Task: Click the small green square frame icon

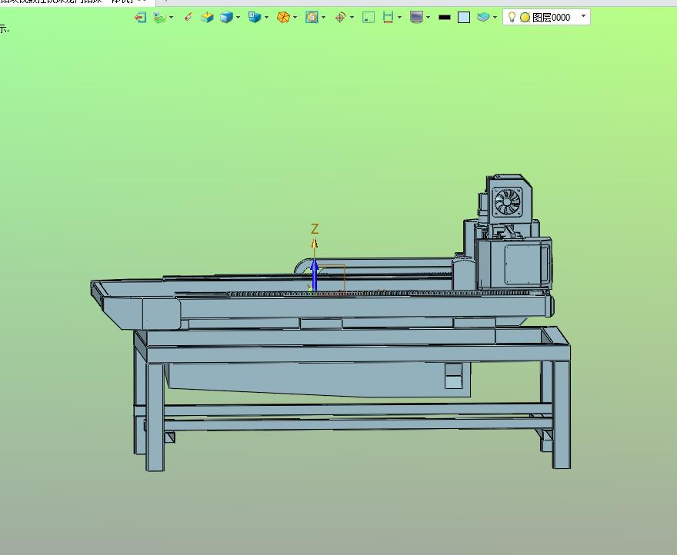Action: 369,17
